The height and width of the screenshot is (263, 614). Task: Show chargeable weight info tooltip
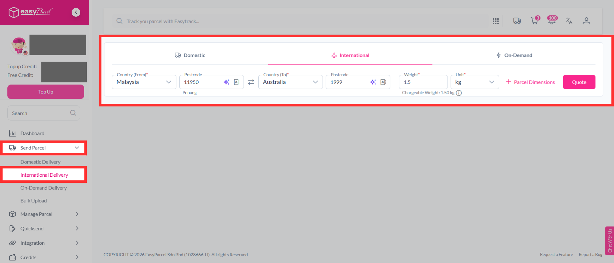pos(459,93)
